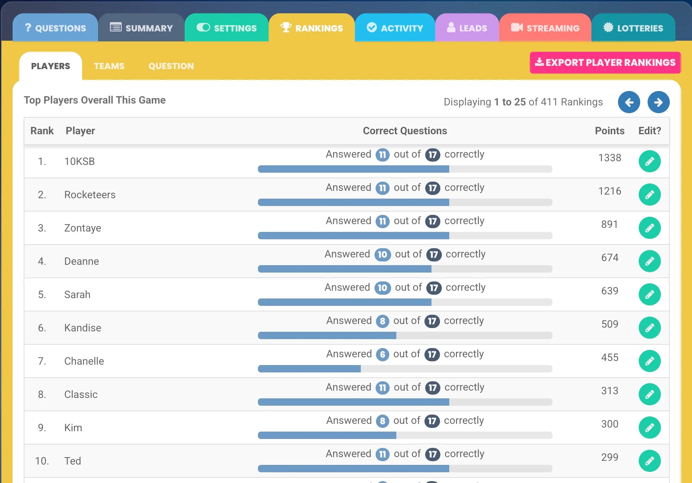The image size is (692, 483).
Task: Click player name Sarah
Action: pyautogui.click(x=77, y=294)
